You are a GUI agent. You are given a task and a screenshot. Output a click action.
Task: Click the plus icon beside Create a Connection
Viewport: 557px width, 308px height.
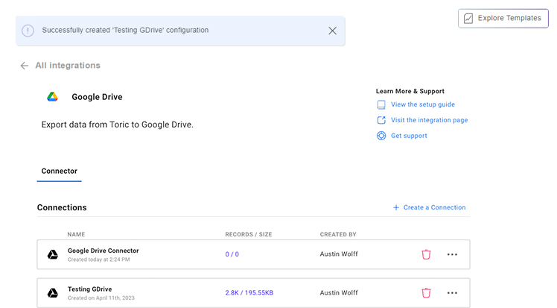click(396, 207)
